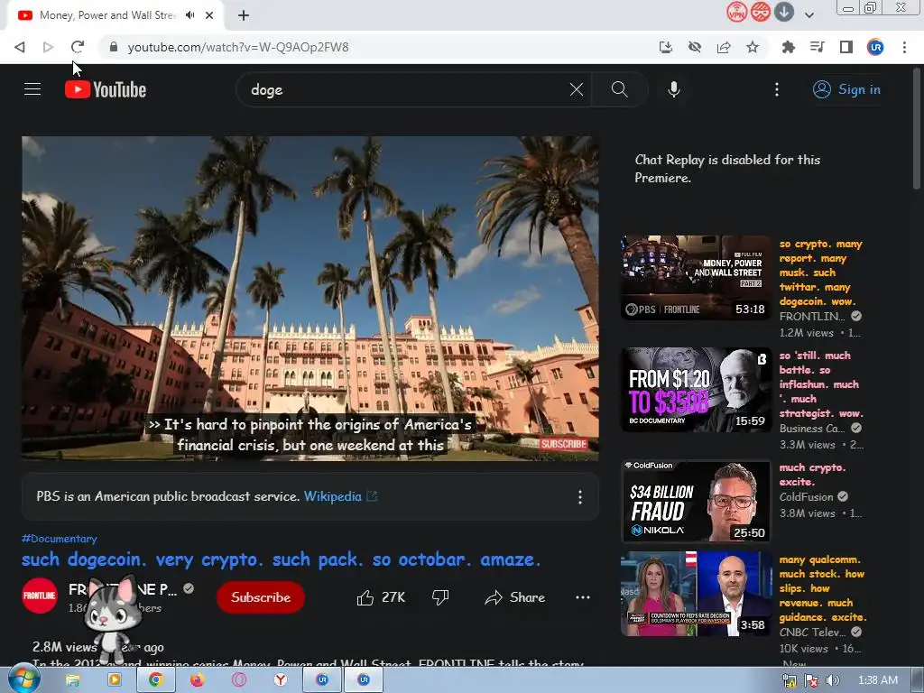Viewport: 924px width, 693px height.
Task: Open the UR browser profile avatar
Action: pyautogui.click(x=875, y=47)
